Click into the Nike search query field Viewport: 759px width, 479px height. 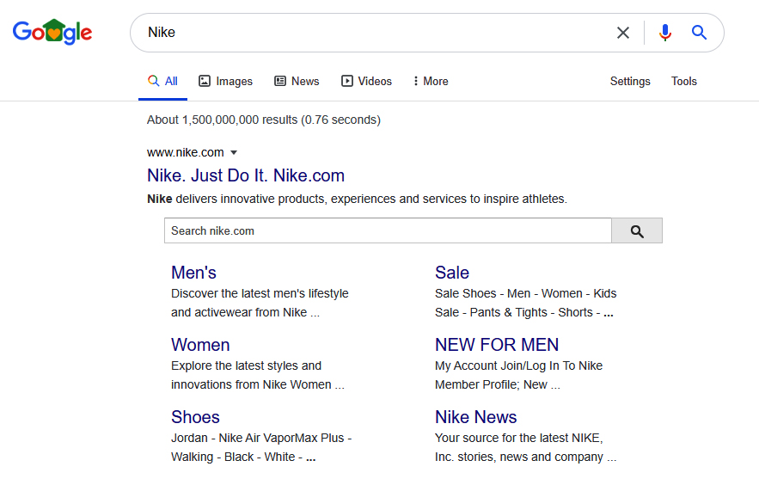coord(373,33)
